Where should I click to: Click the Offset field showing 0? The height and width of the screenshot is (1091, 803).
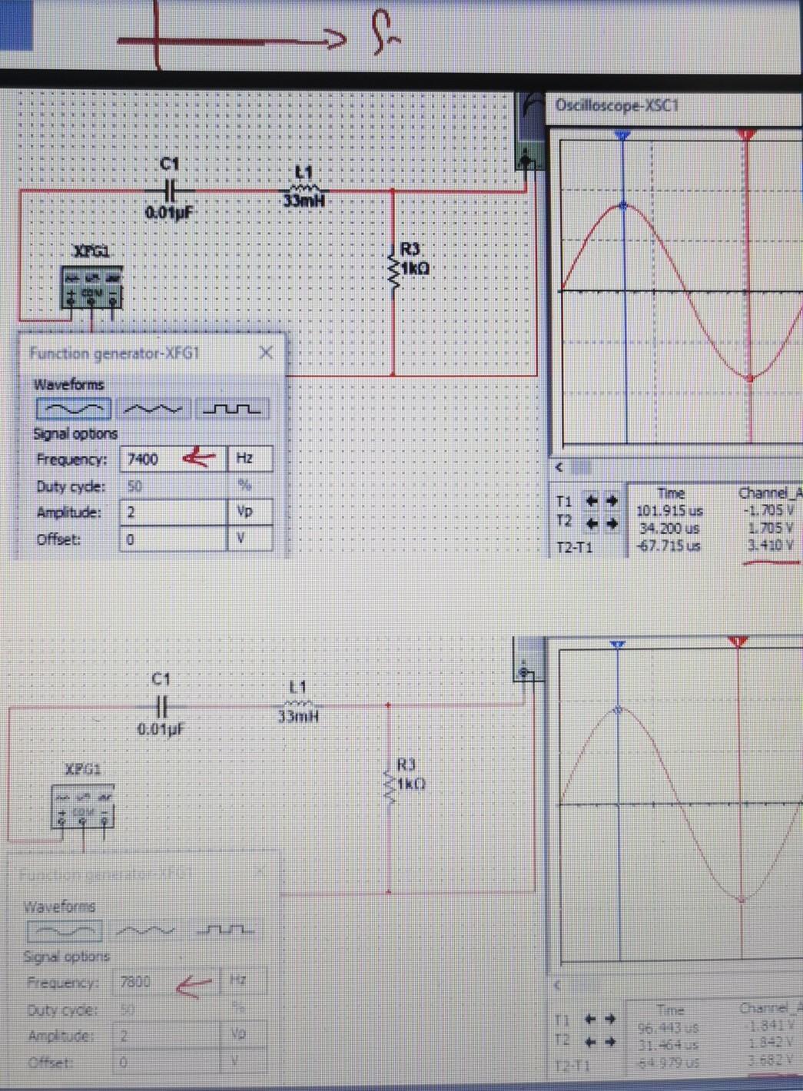pos(173,539)
